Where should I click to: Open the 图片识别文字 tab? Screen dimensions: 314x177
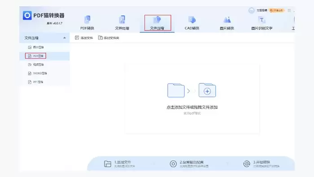(x=262, y=23)
